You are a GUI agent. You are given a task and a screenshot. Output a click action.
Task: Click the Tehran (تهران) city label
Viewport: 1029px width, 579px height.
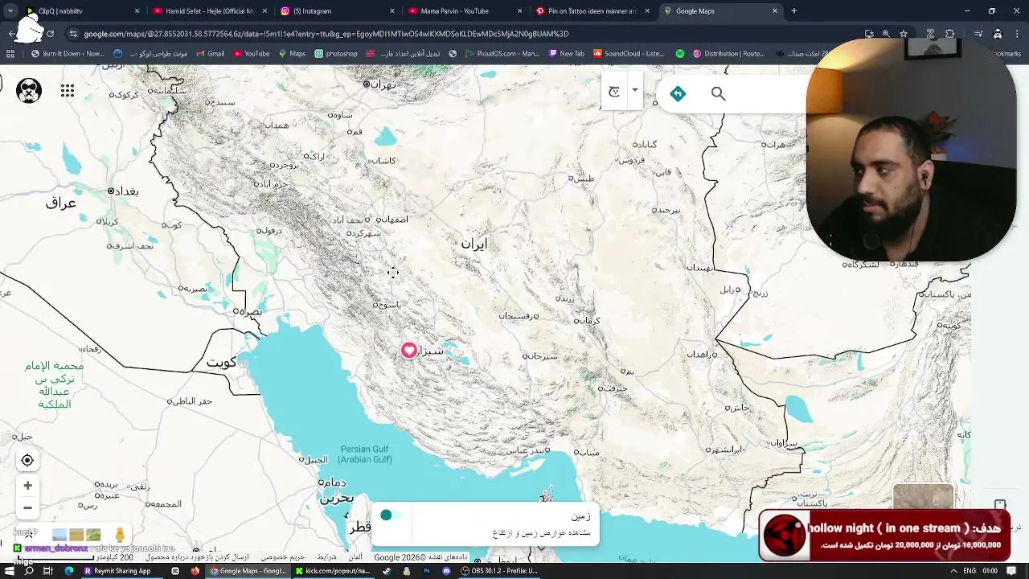coord(379,84)
